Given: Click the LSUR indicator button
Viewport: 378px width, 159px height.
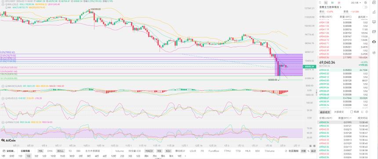Looking at the screenshot, I should tap(193, 151).
